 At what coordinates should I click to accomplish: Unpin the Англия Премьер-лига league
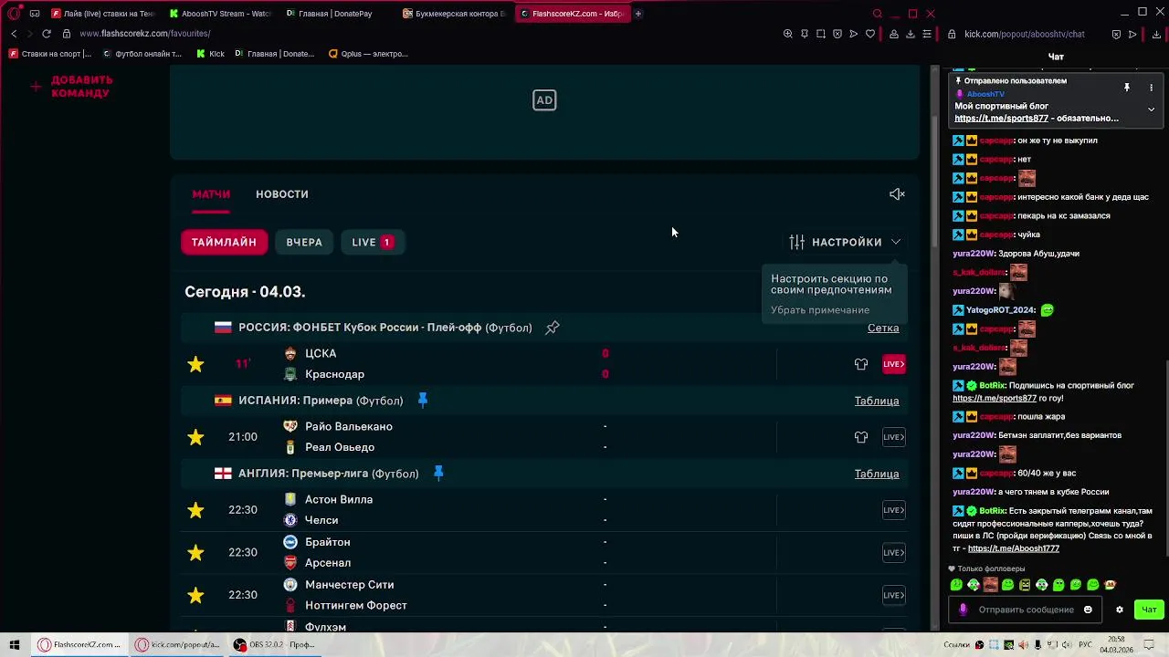(438, 473)
